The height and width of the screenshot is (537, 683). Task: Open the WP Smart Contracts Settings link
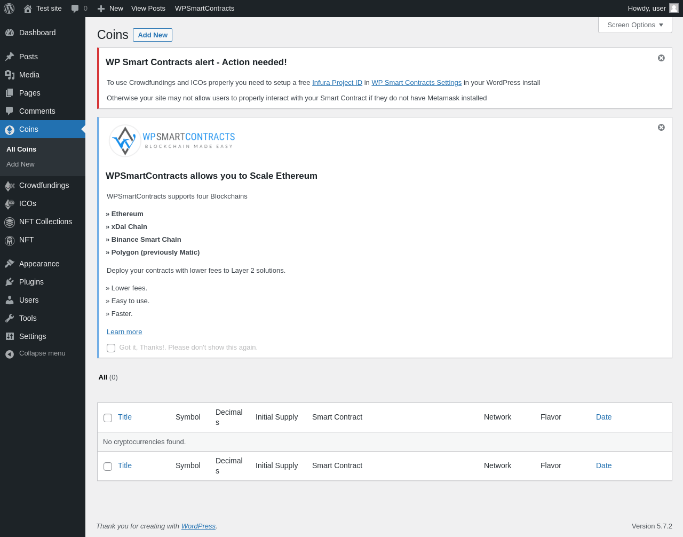click(417, 82)
